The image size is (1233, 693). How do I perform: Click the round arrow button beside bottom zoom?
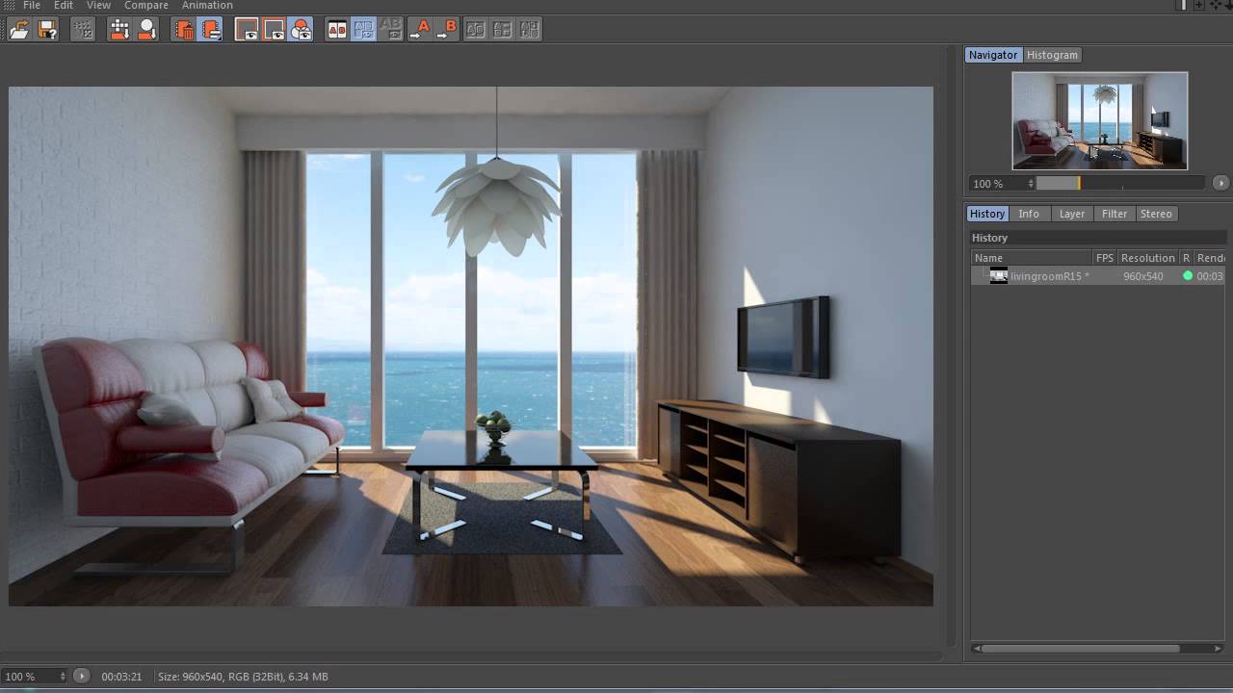click(x=82, y=677)
